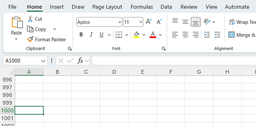
Task: Activate the Format Painter brush
Action: (x=30, y=39)
